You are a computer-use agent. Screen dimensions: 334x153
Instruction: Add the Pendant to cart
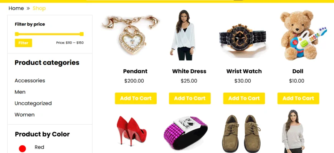tap(136, 98)
